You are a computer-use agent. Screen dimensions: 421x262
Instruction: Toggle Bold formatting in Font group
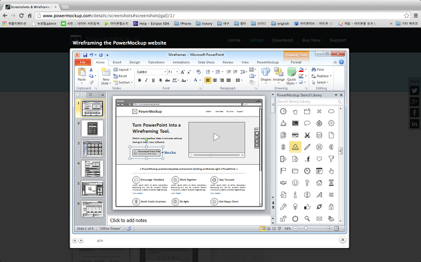140,80
